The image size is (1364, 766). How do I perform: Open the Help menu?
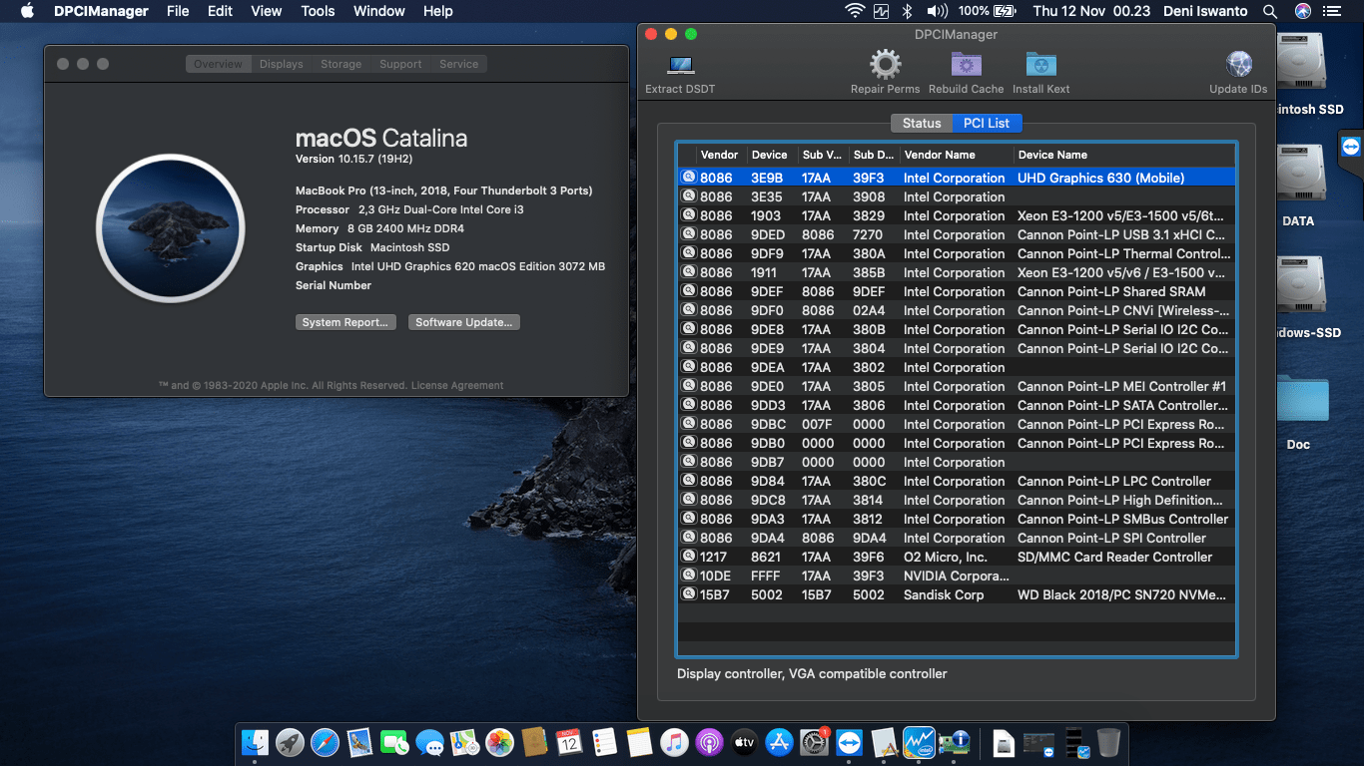tap(437, 11)
